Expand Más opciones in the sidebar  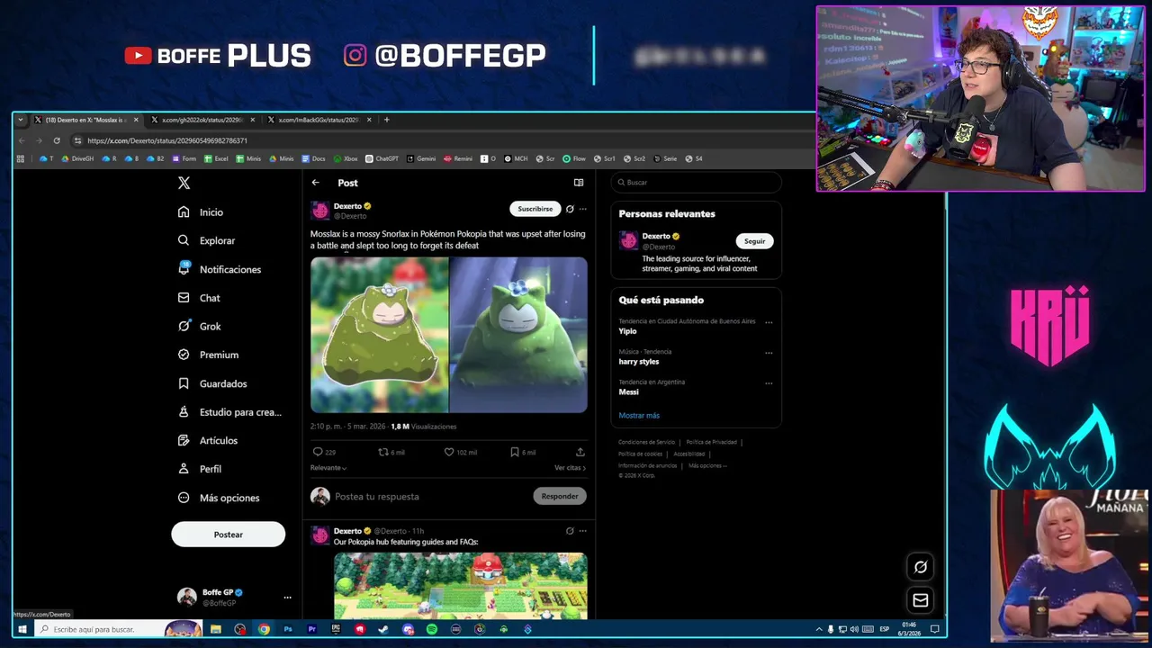pyautogui.click(x=219, y=498)
